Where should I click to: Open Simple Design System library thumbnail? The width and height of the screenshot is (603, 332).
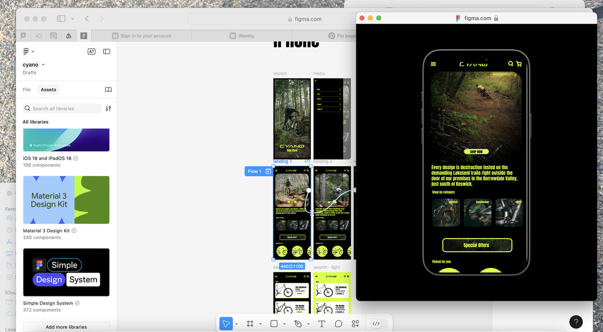[x=66, y=272]
